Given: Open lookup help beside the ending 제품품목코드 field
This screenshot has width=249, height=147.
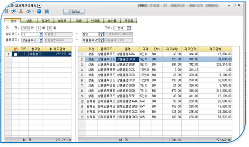Looking at the screenshot, I should pyautogui.click(x=101, y=40).
